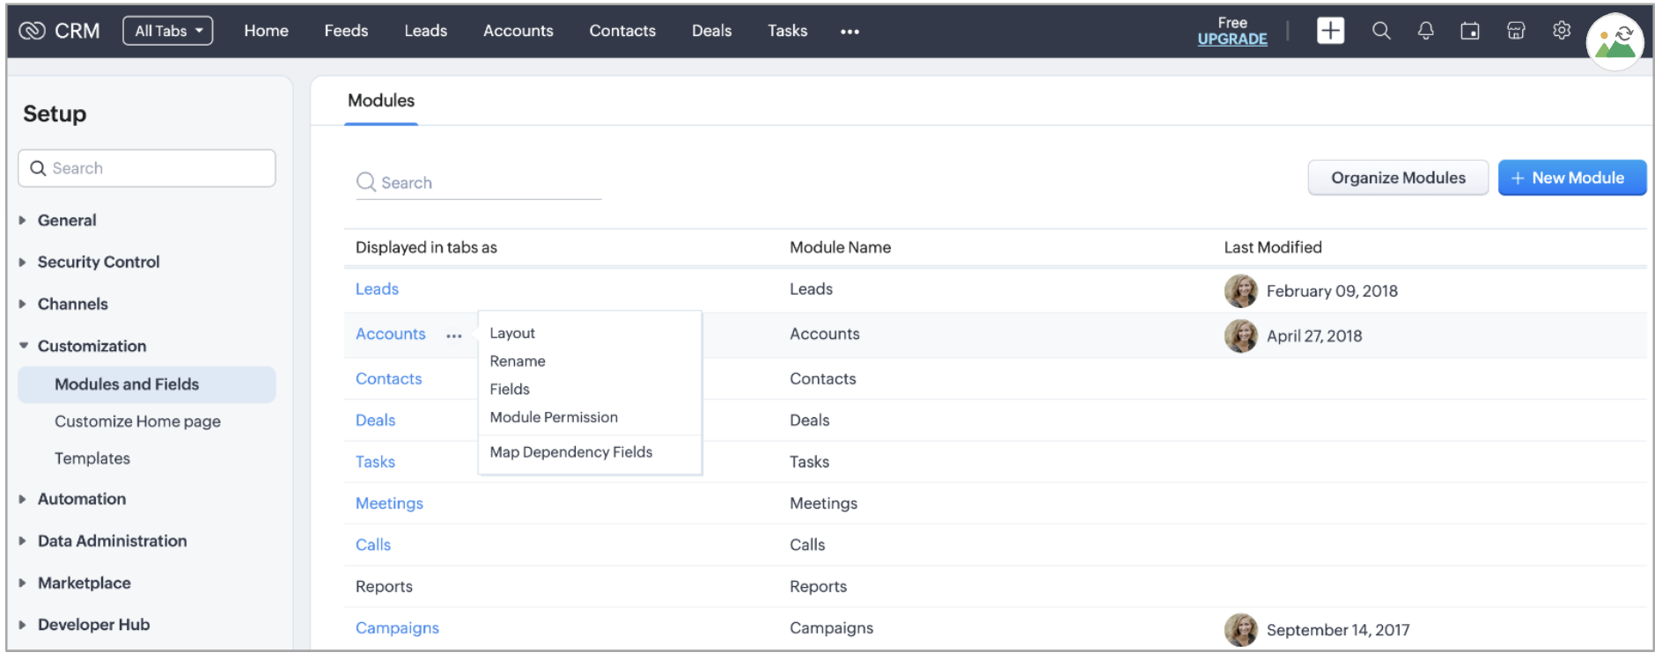The image size is (1662, 660).
Task: Click the user profile avatar
Action: click(x=1614, y=41)
